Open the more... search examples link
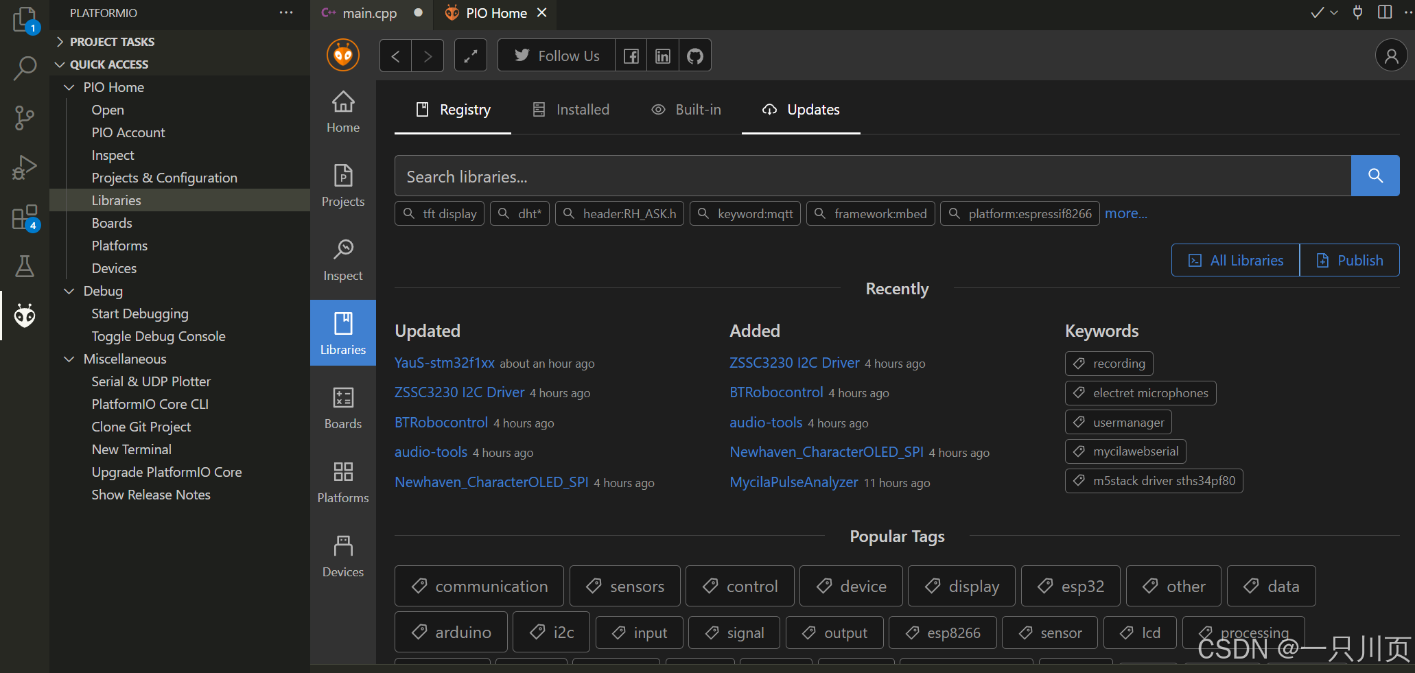 click(1126, 213)
